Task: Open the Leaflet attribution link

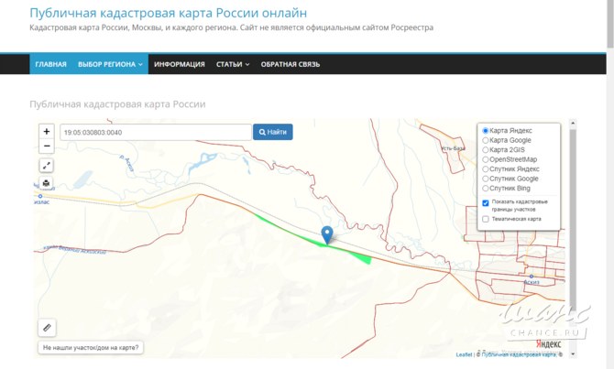Action: 464,354
